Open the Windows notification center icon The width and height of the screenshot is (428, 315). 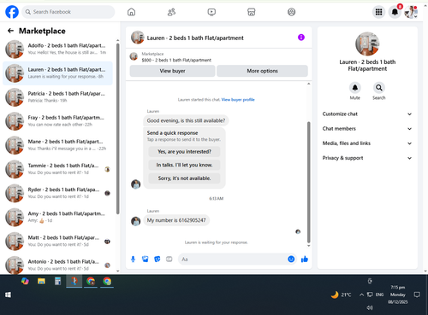pos(417,295)
